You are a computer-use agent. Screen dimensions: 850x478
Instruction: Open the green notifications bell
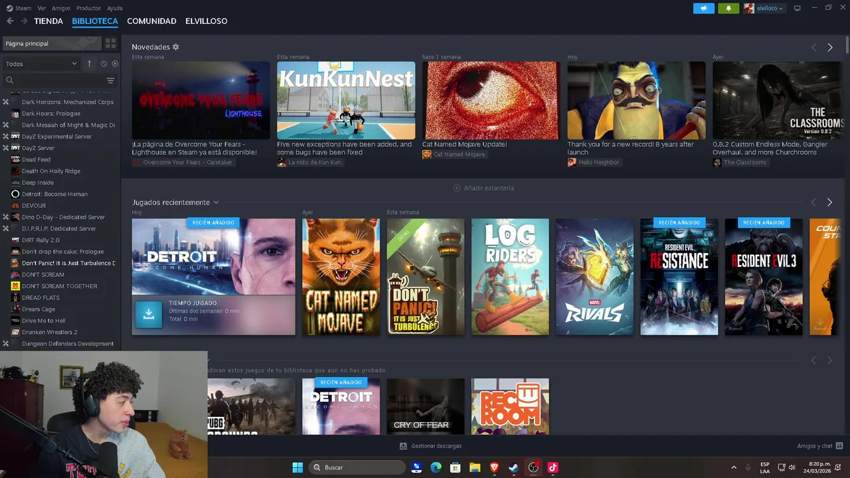tap(728, 8)
